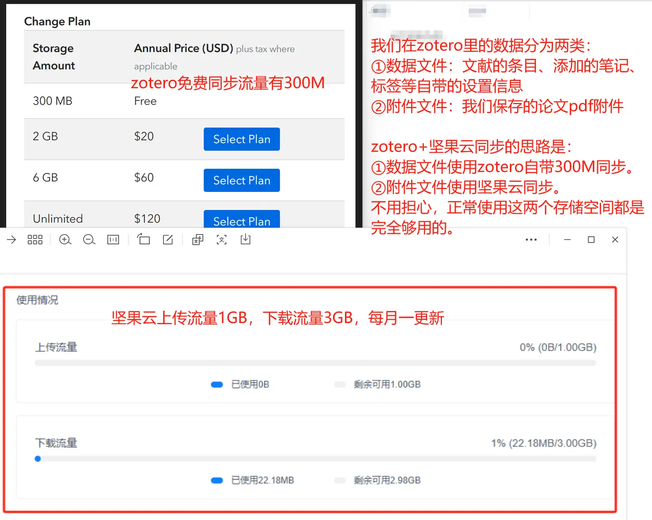Click the 2 GB storage cell

[x=45, y=136]
